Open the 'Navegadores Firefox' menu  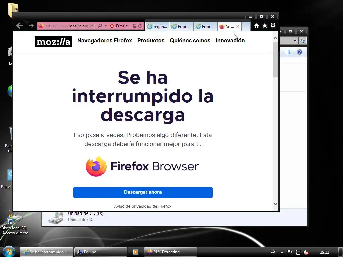(x=105, y=40)
